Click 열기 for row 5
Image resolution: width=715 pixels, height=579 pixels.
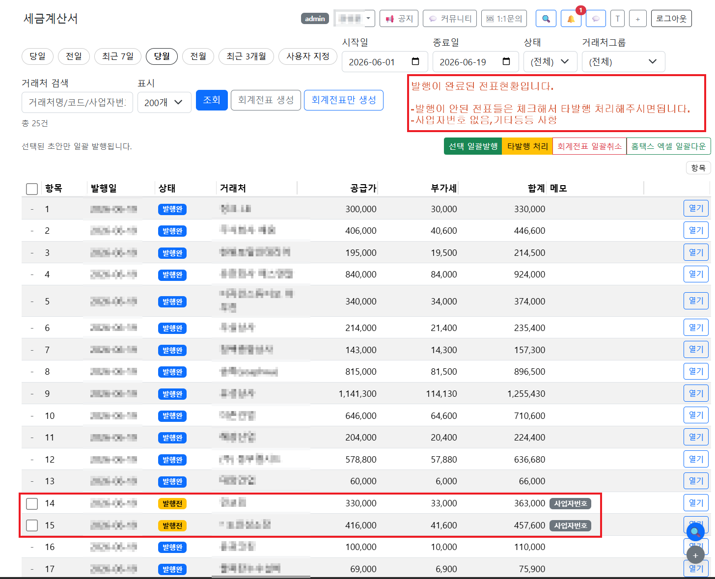696,301
